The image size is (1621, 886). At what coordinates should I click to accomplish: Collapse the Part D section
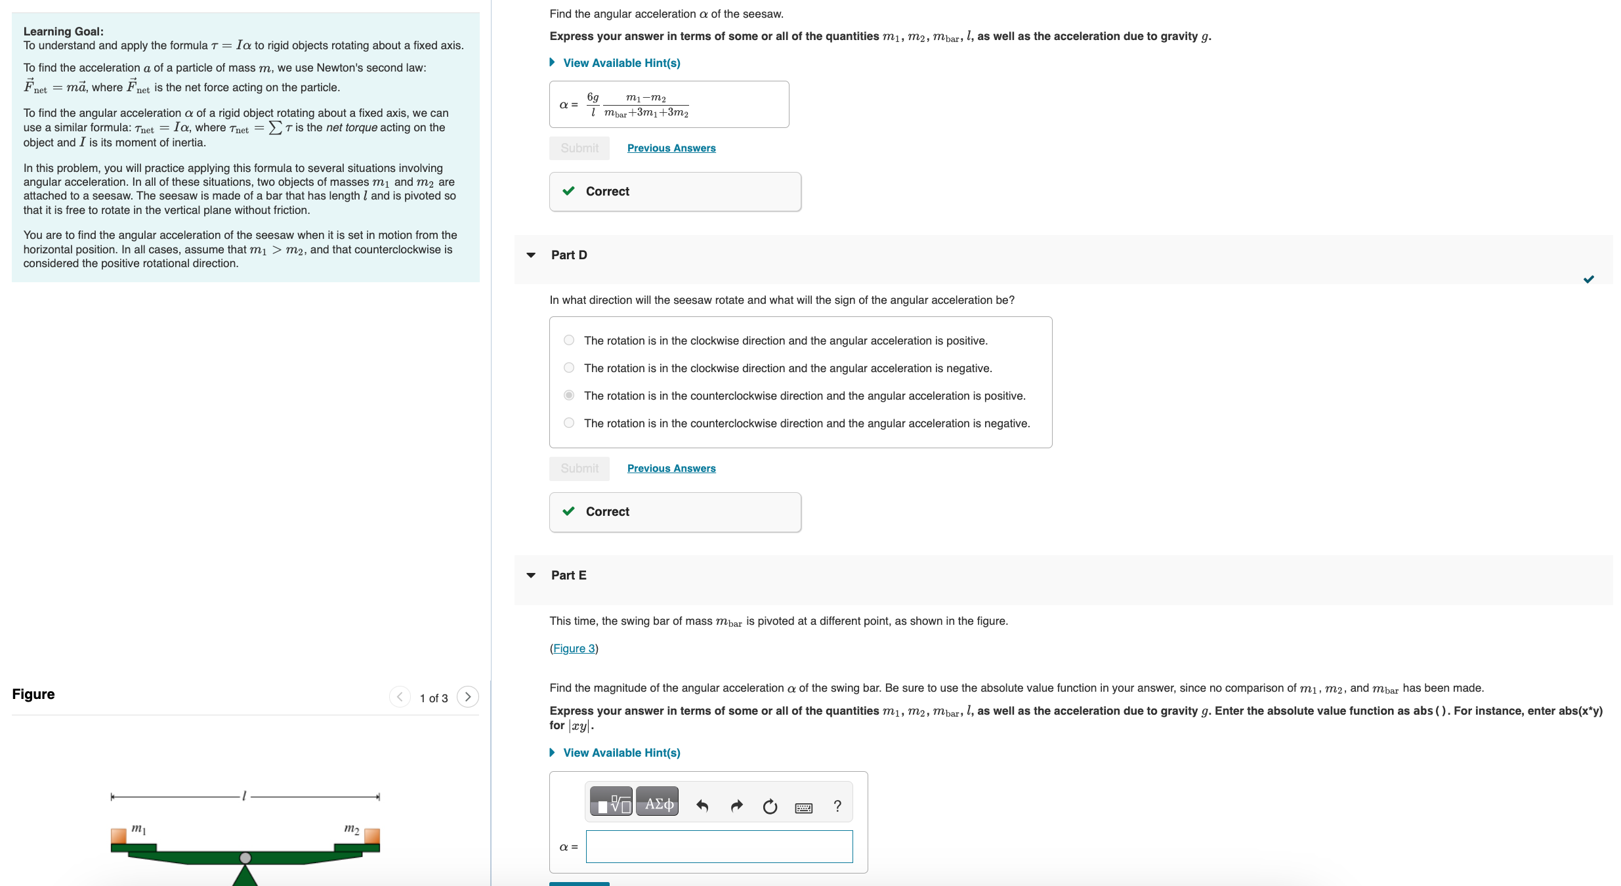tap(530, 255)
